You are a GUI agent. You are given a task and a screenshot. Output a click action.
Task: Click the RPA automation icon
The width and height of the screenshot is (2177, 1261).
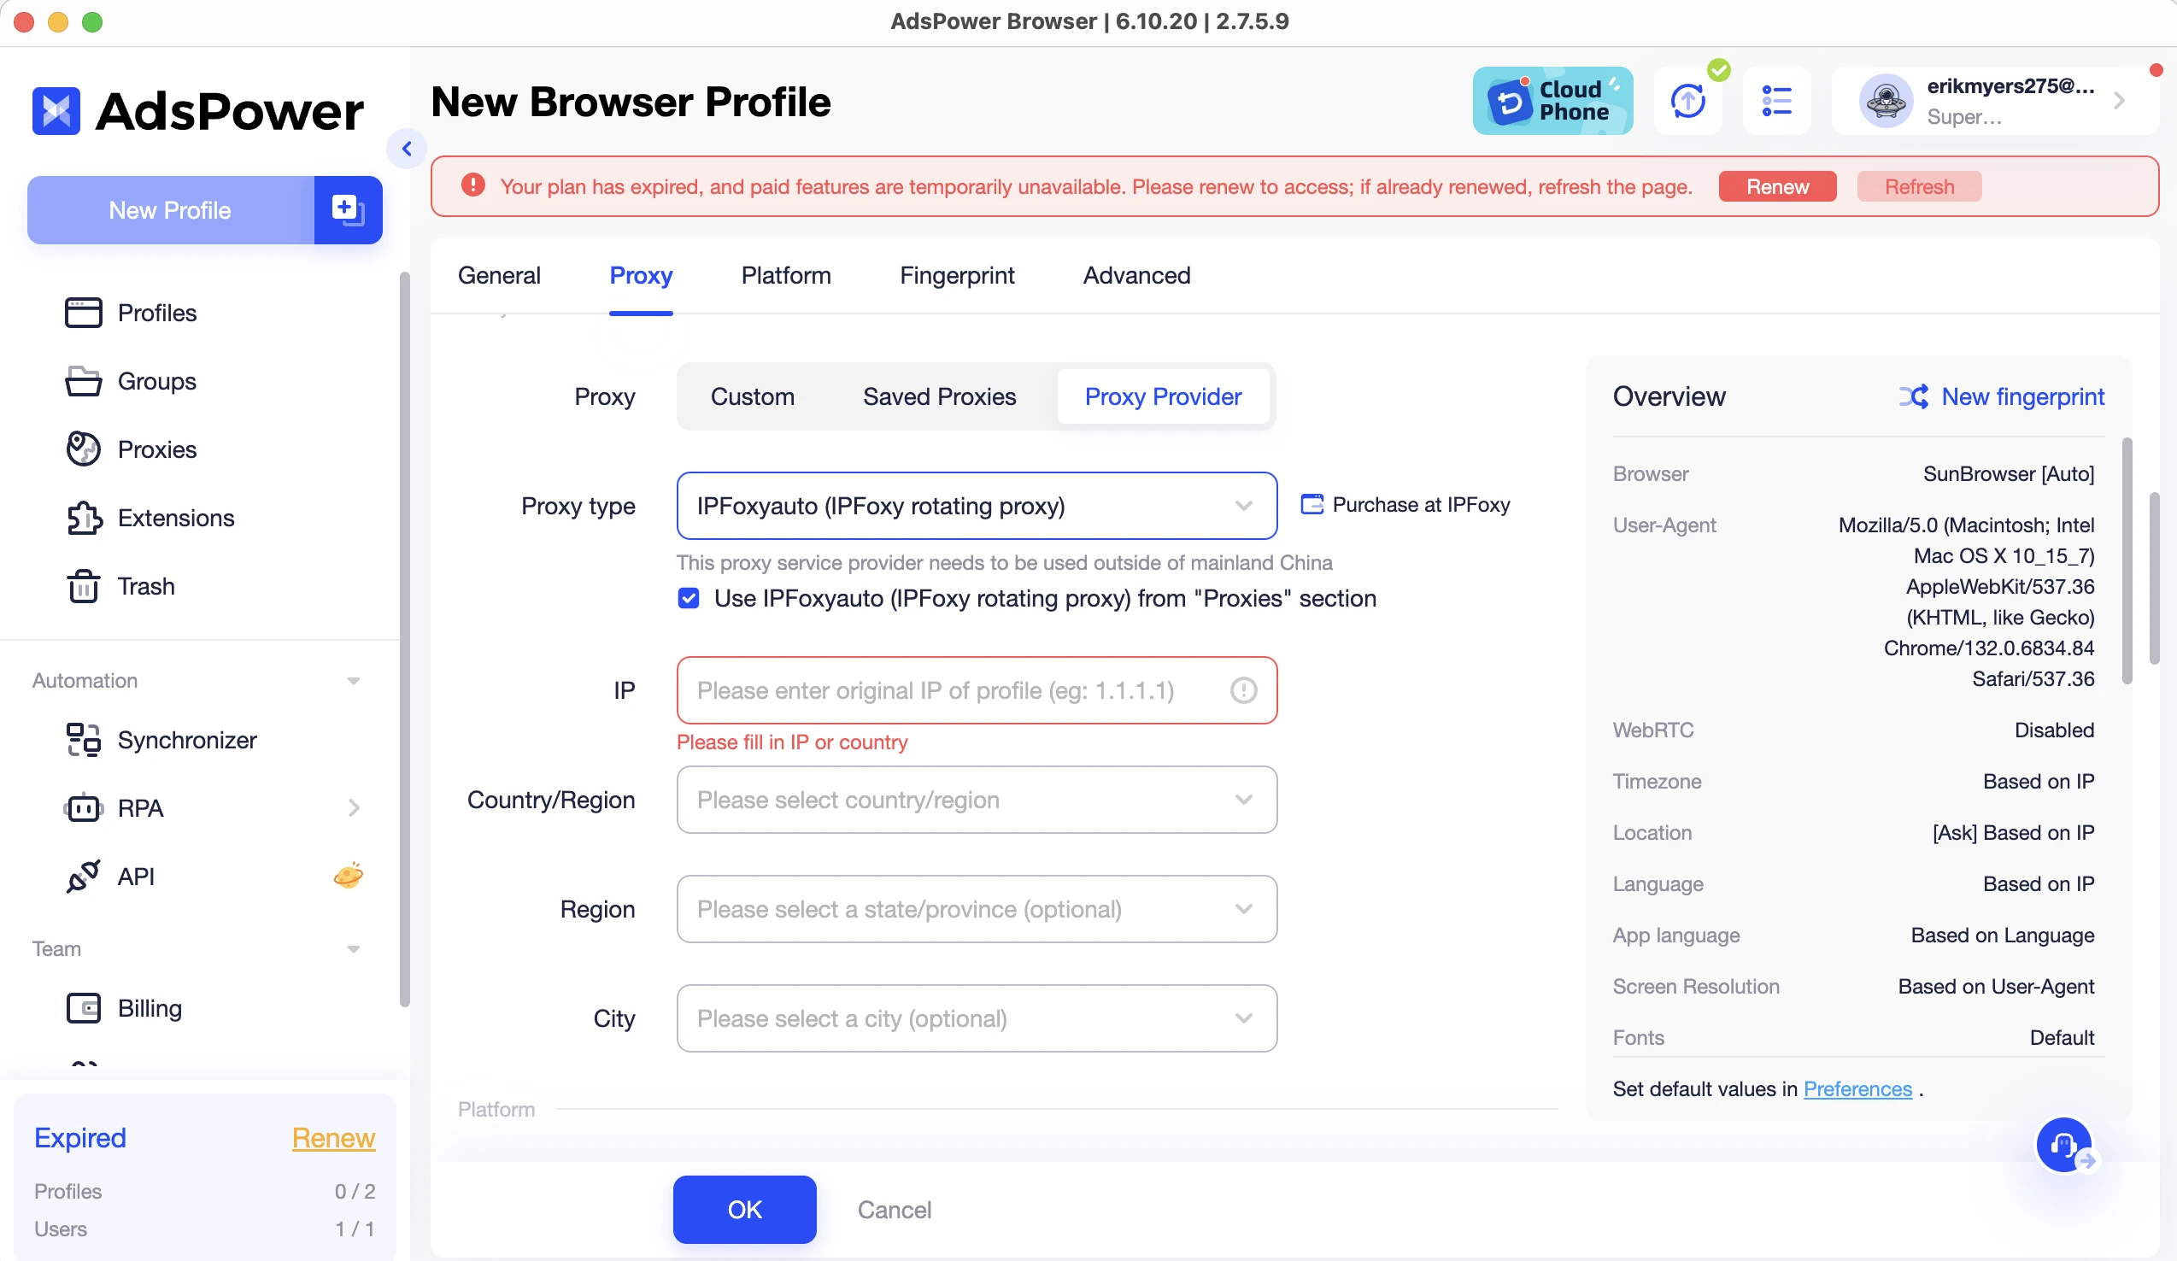tap(81, 806)
